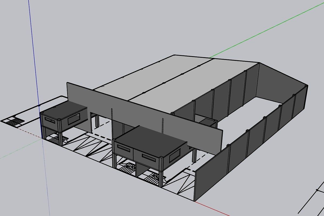Click the left cabin's side window
Viewport: 324px width, 216px height.
74,119
